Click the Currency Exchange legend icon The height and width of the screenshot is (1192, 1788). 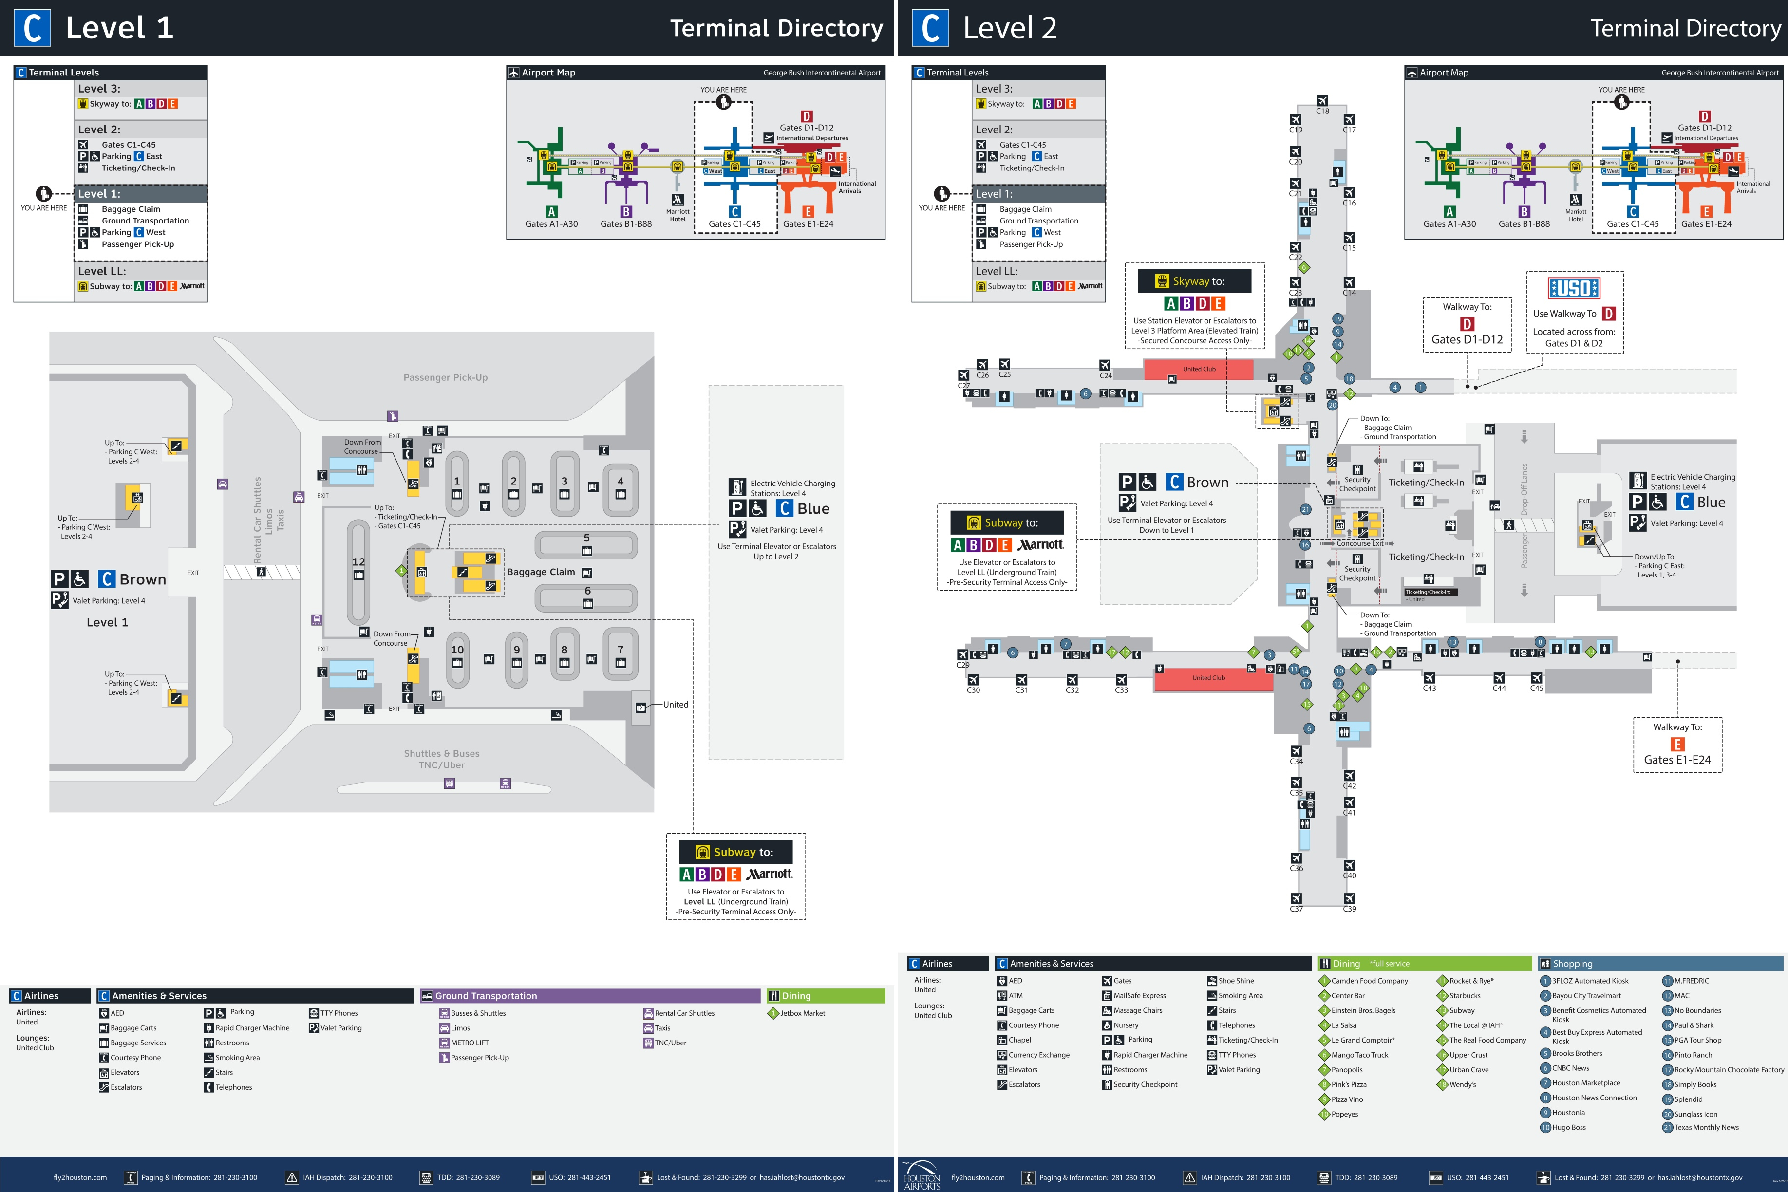(x=1002, y=1055)
